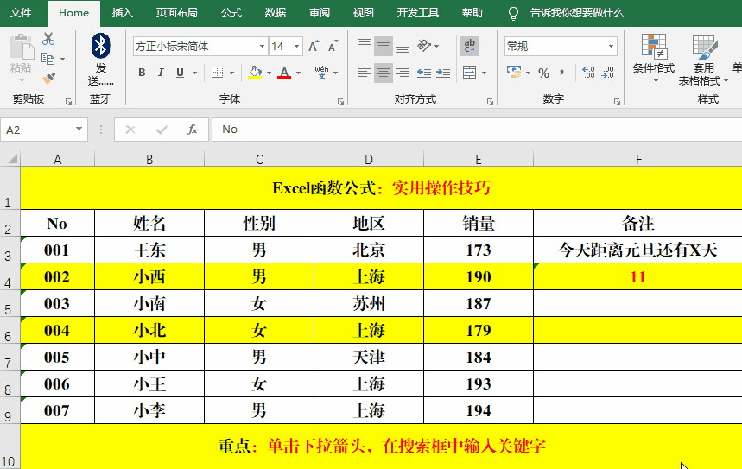
Task: Select the Format Painter brush
Action: point(48,78)
